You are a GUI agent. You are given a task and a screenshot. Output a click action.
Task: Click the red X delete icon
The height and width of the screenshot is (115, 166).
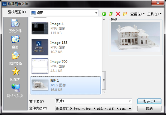point(118,14)
